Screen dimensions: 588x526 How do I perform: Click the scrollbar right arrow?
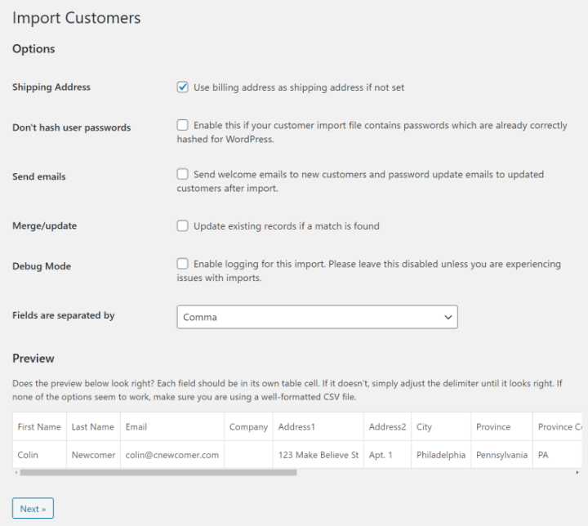577,473
